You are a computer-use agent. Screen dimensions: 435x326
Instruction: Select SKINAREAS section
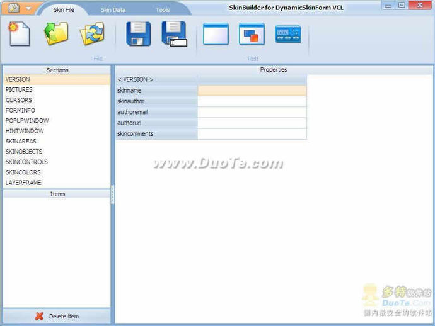pyautogui.click(x=57, y=141)
